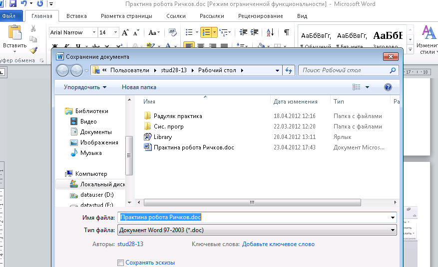
Task: Select datauser (D:) drive
Action: point(97,195)
